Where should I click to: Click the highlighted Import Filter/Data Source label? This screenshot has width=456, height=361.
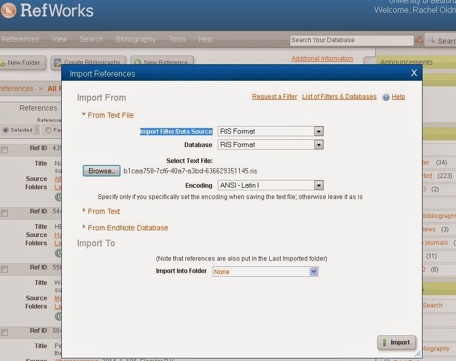(x=176, y=131)
